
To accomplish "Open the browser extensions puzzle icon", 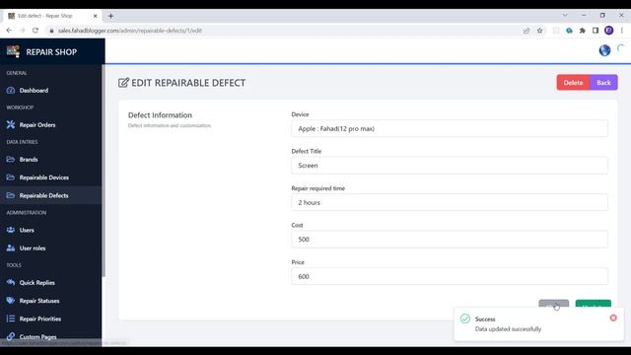I will (x=583, y=31).
